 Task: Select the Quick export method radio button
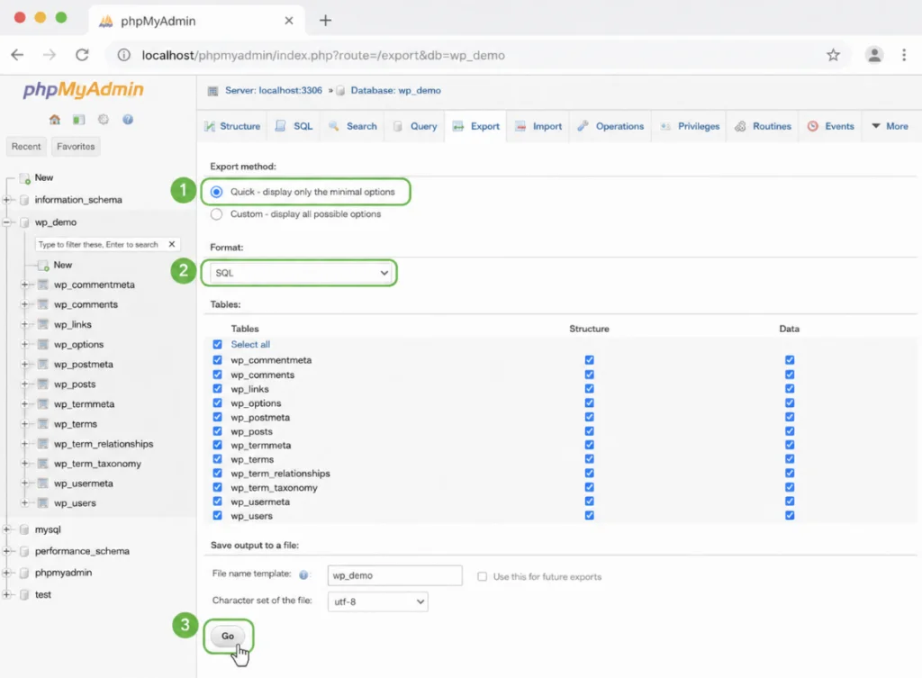point(216,192)
